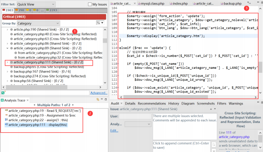Expand backup.php:167 Shared Sink node
The image size is (263, 152).
coord(7,72)
